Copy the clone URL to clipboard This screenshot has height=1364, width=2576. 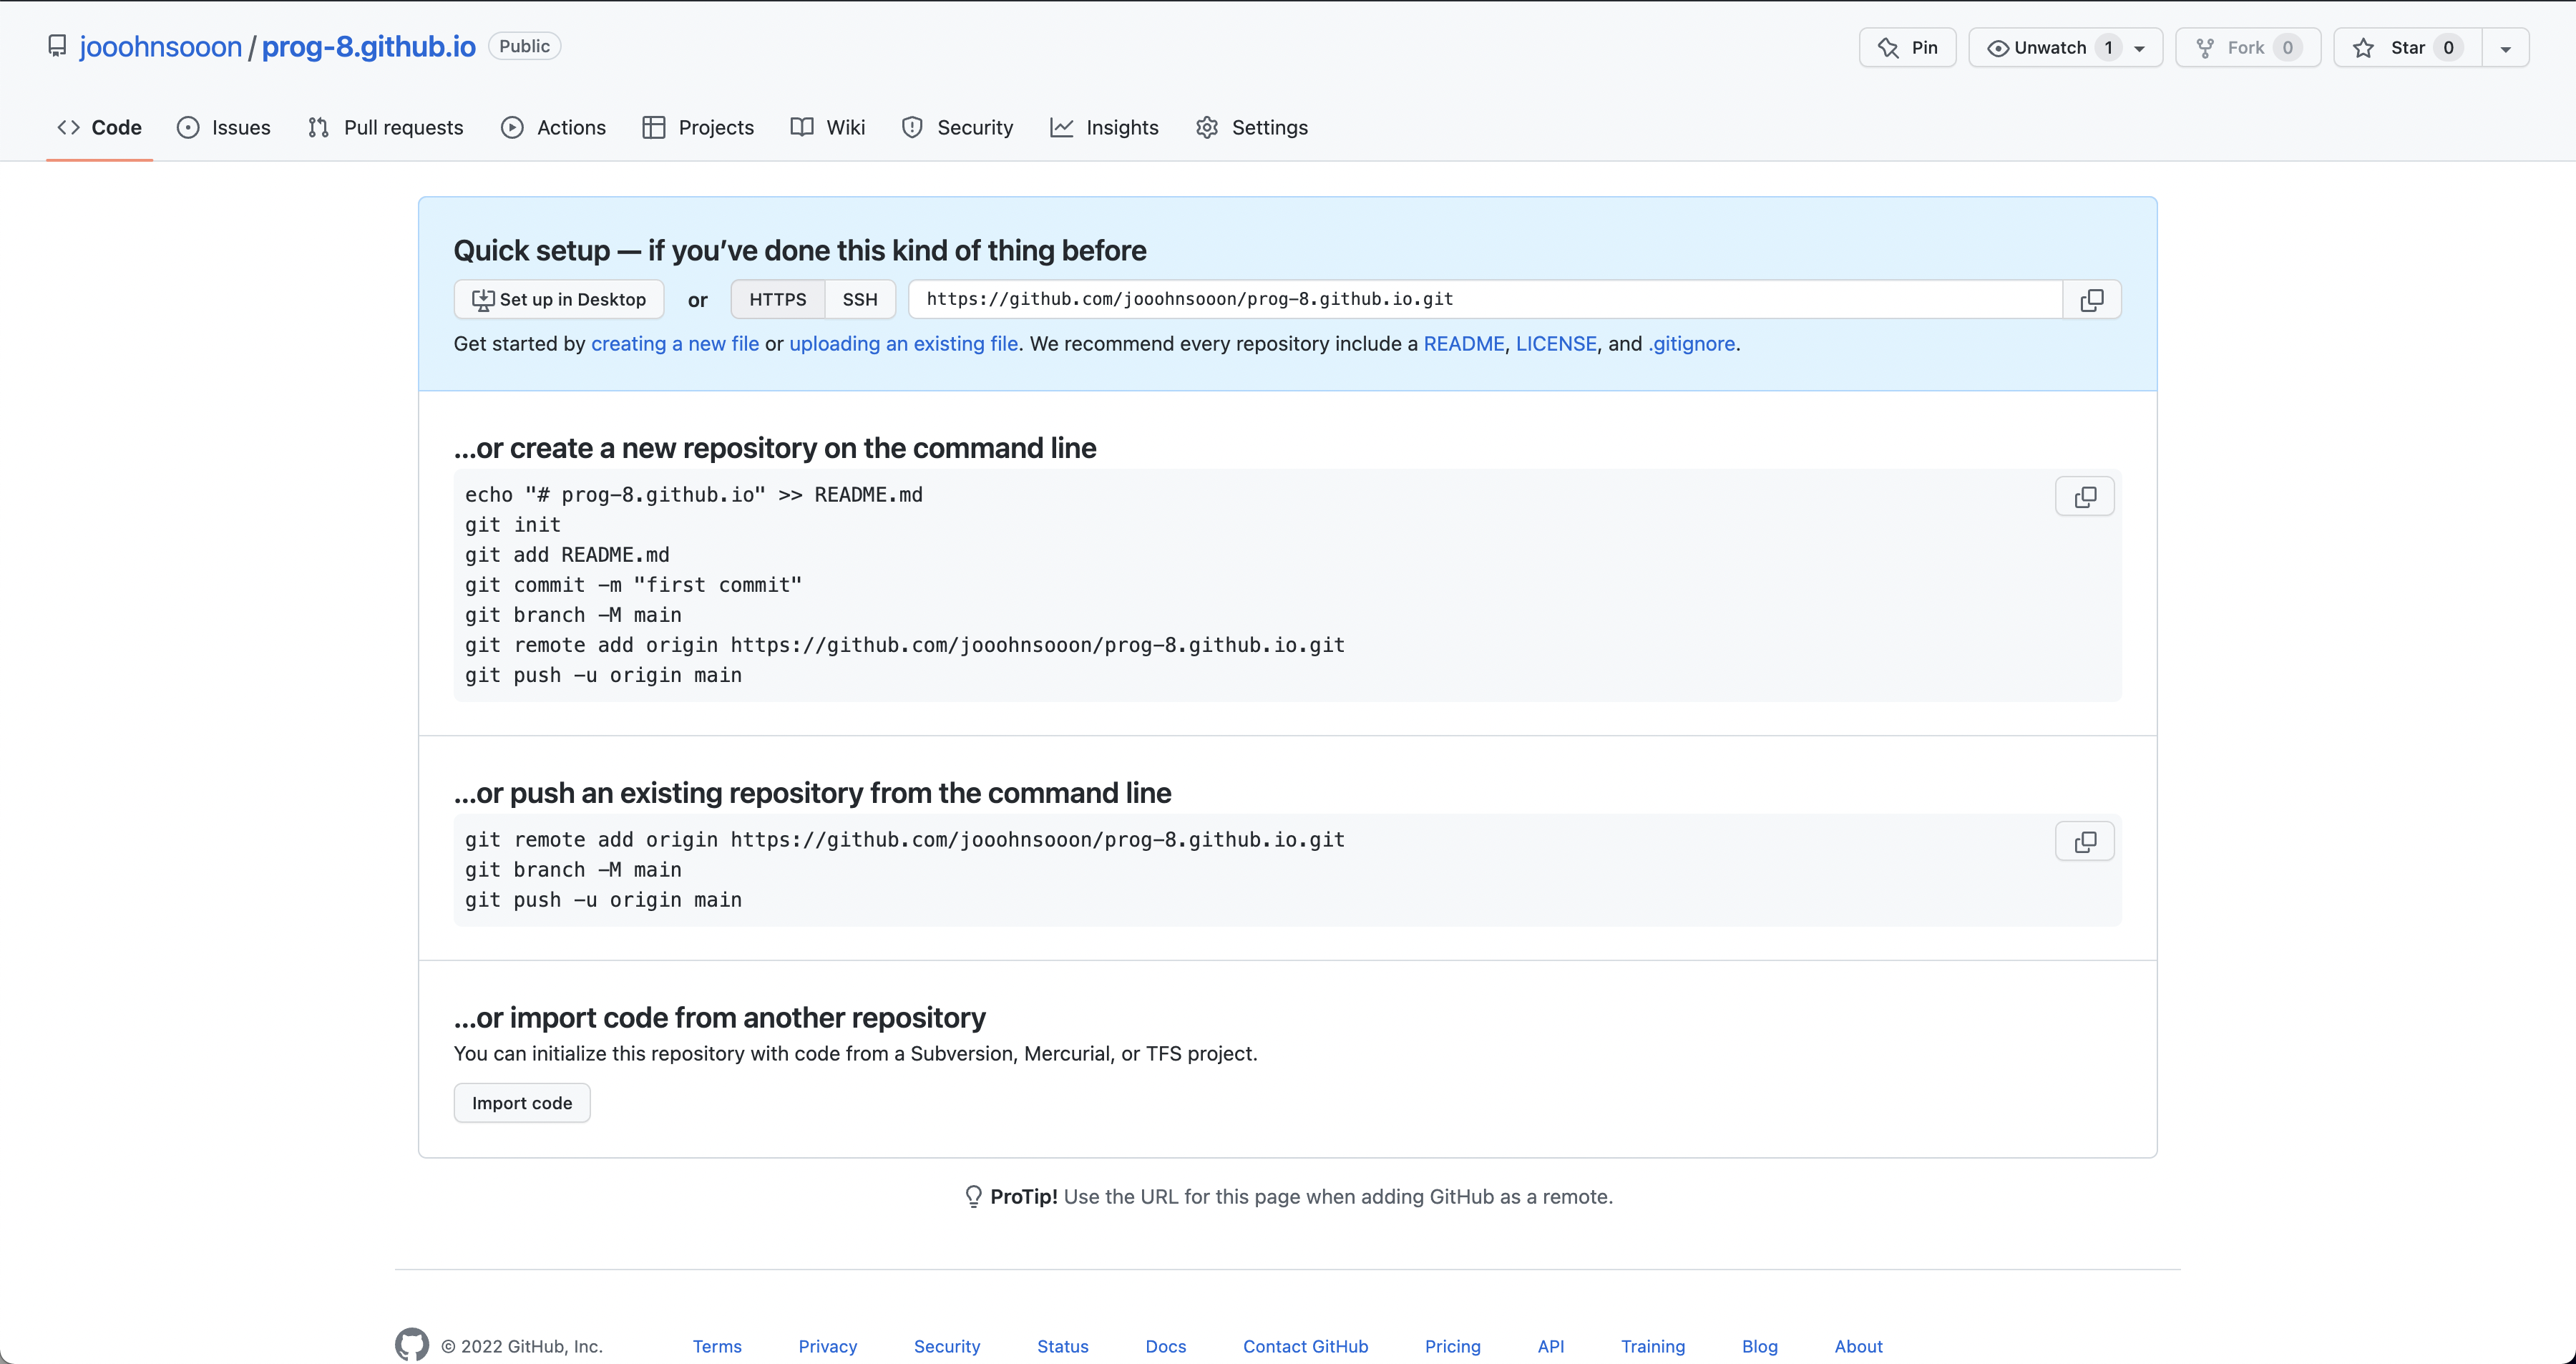2091,300
